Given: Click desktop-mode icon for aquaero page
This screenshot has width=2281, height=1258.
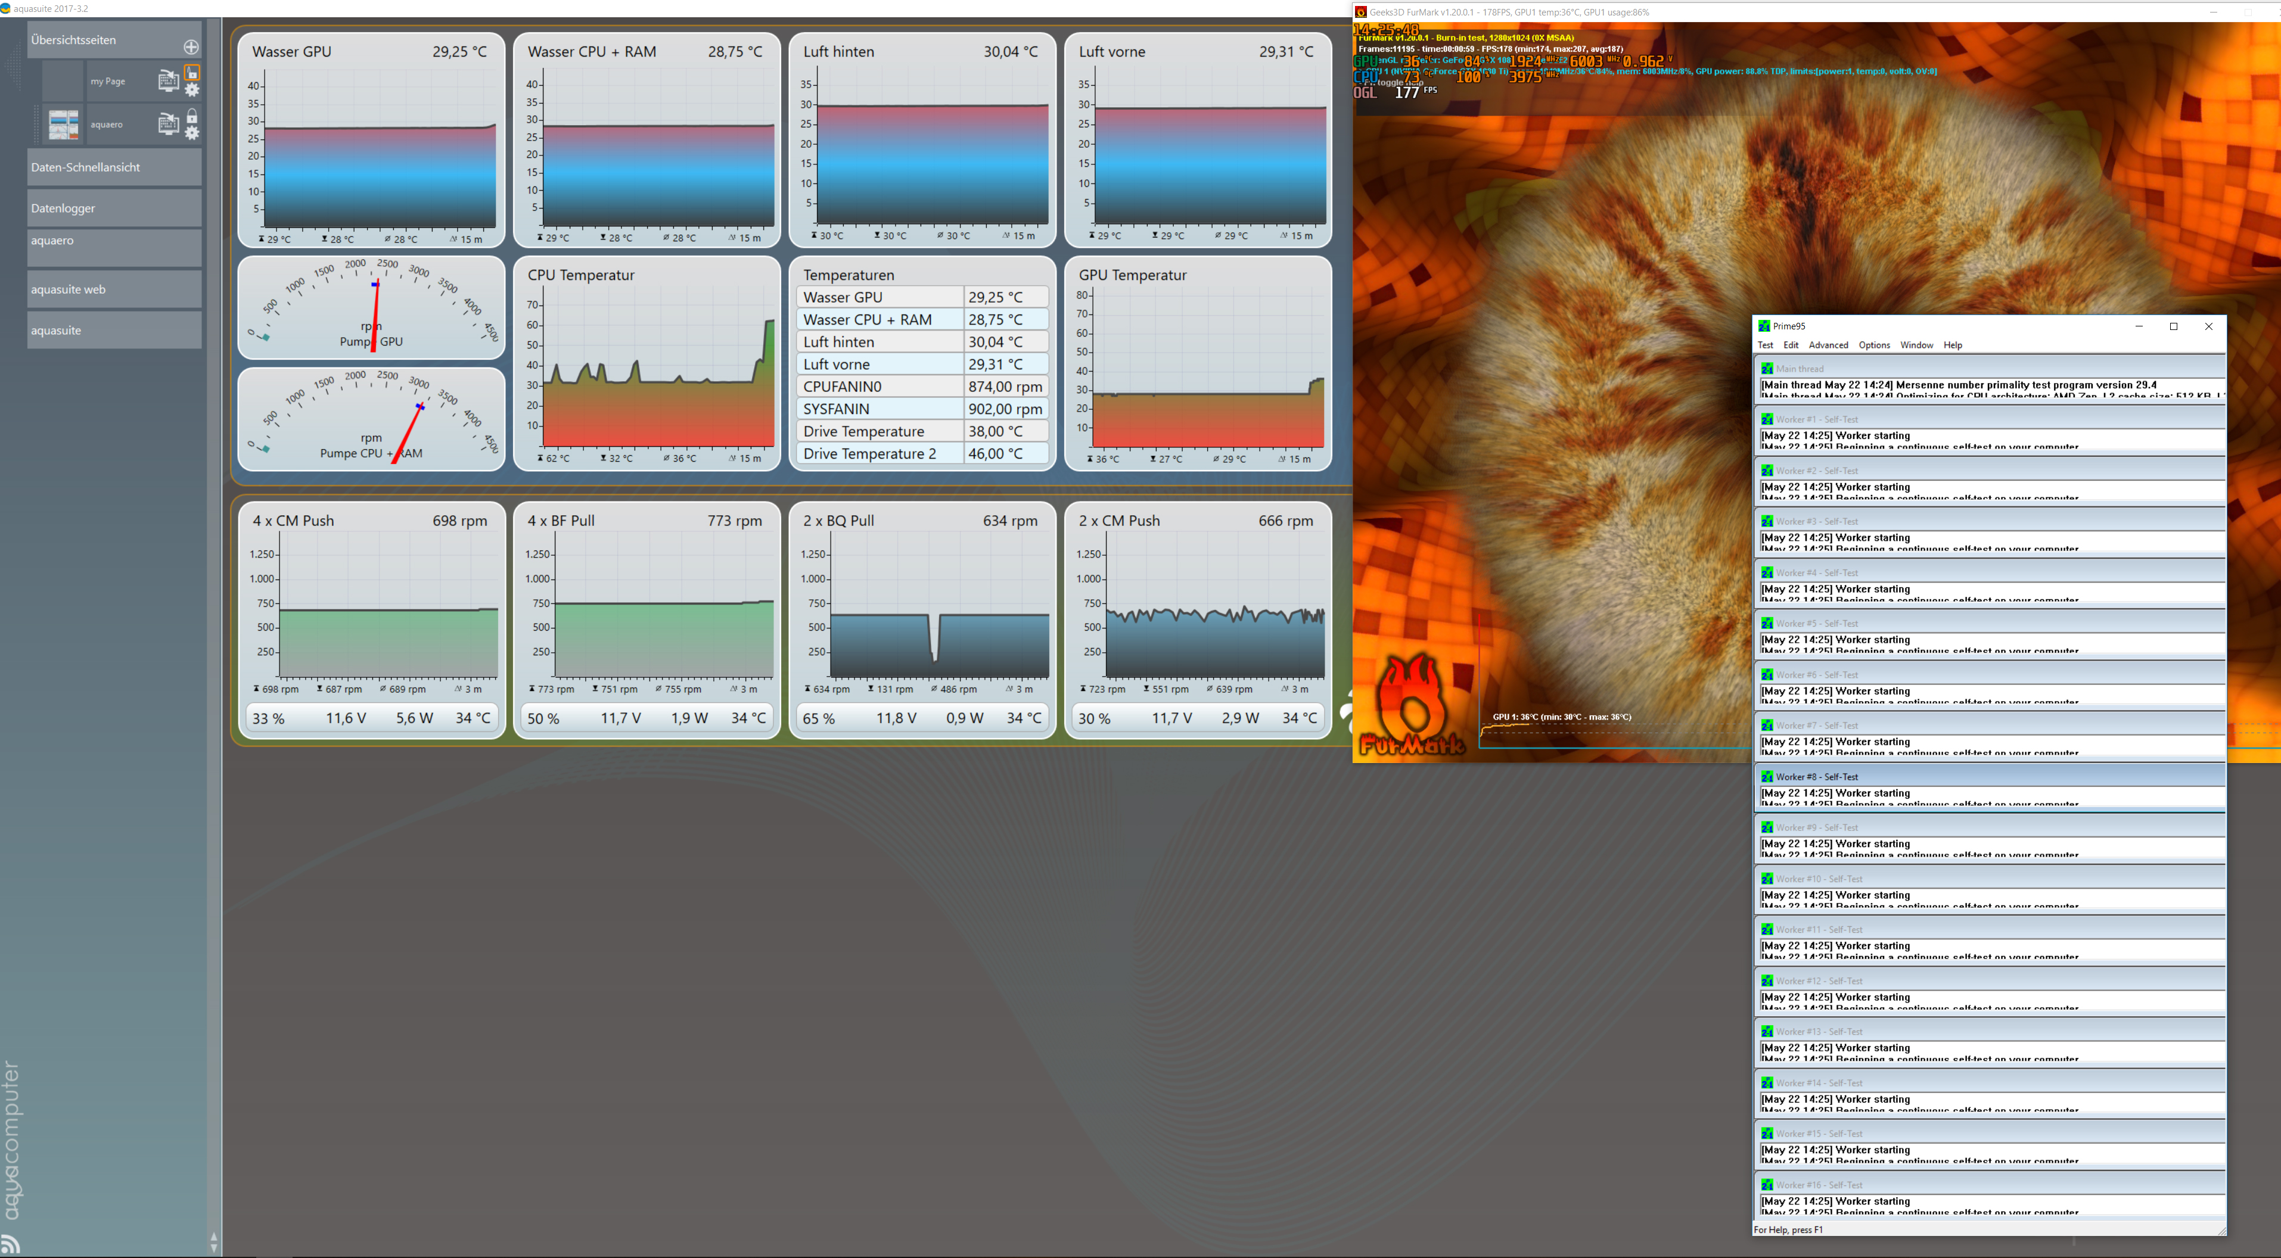Looking at the screenshot, I should coord(167,124).
